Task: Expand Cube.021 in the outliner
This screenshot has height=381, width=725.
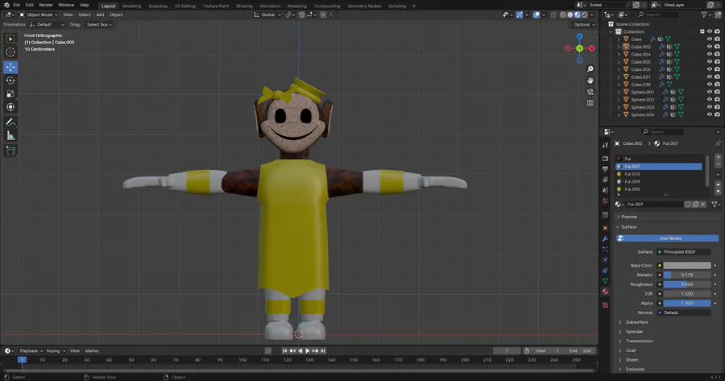Action: click(x=619, y=77)
